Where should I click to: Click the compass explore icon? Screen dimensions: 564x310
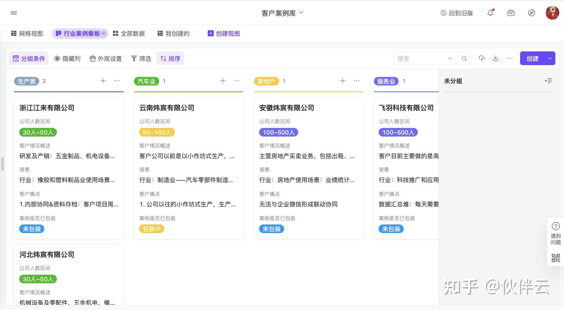pyautogui.click(x=531, y=13)
